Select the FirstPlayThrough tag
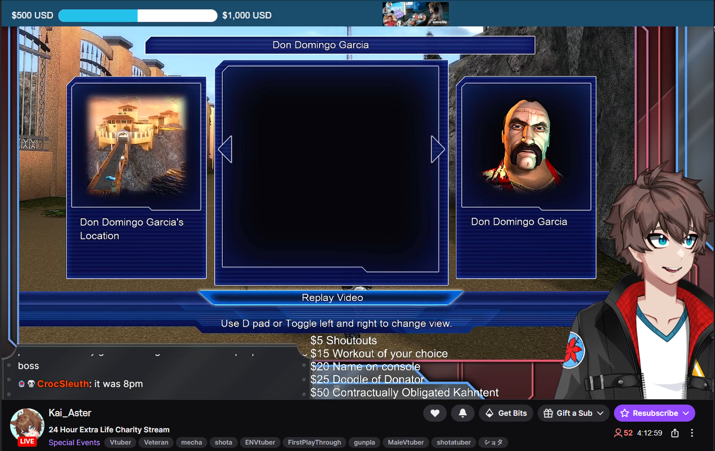The image size is (715, 451). [x=314, y=442]
